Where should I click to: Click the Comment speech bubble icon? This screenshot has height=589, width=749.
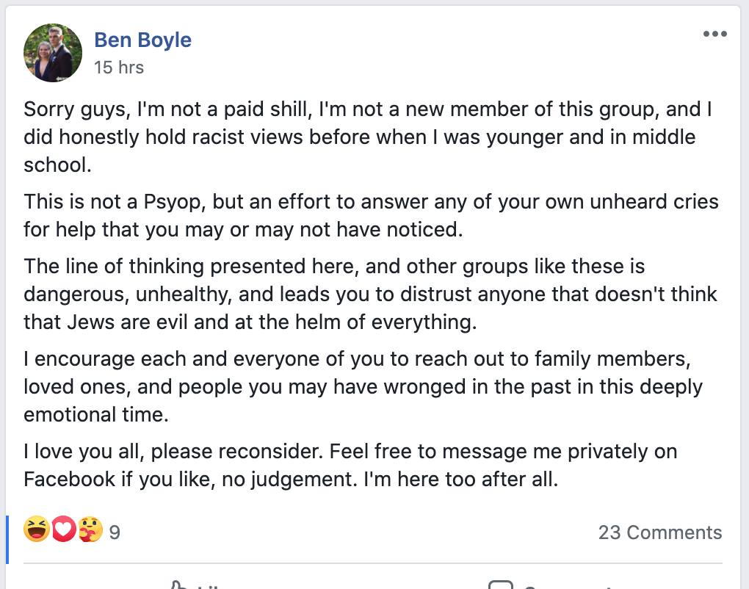click(x=501, y=585)
